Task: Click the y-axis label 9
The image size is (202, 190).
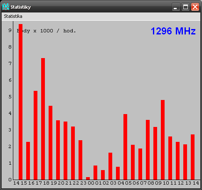Action: pos(10,30)
